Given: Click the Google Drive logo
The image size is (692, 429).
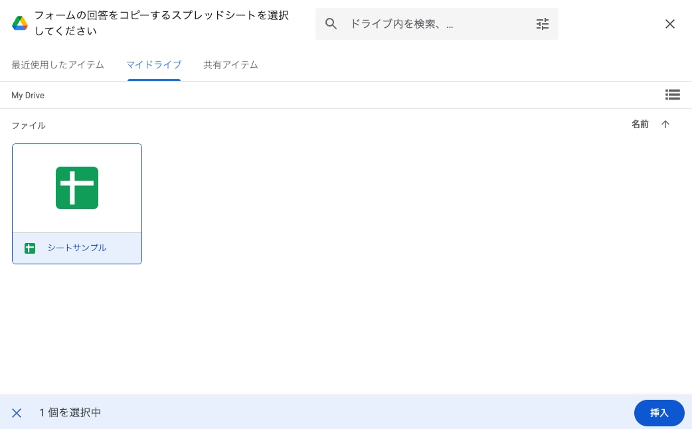Looking at the screenshot, I should click(x=20, y=22).
